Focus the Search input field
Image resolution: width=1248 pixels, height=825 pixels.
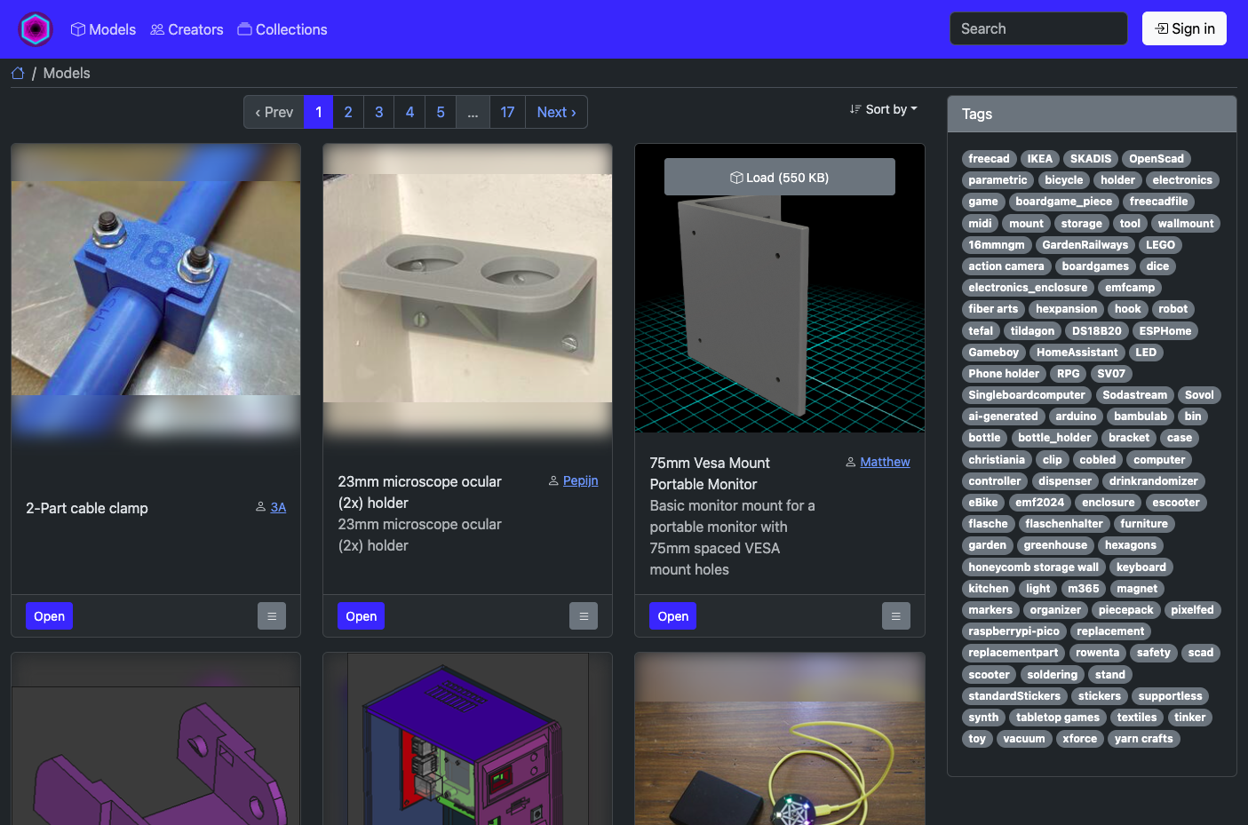pyautogui.click(x=1038, y=28)
